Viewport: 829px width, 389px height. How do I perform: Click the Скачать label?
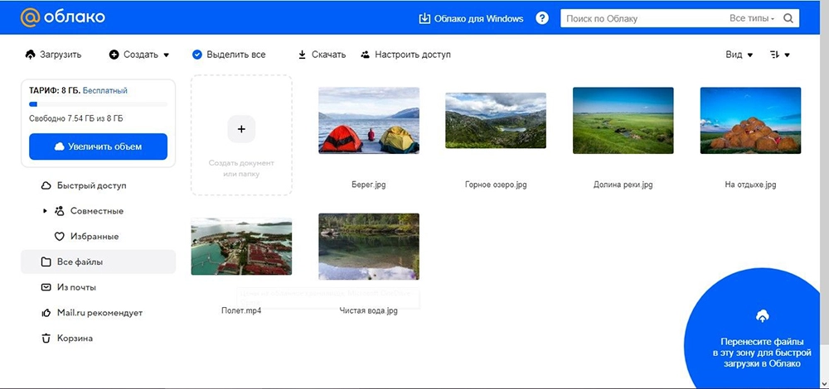click(328, 55)
